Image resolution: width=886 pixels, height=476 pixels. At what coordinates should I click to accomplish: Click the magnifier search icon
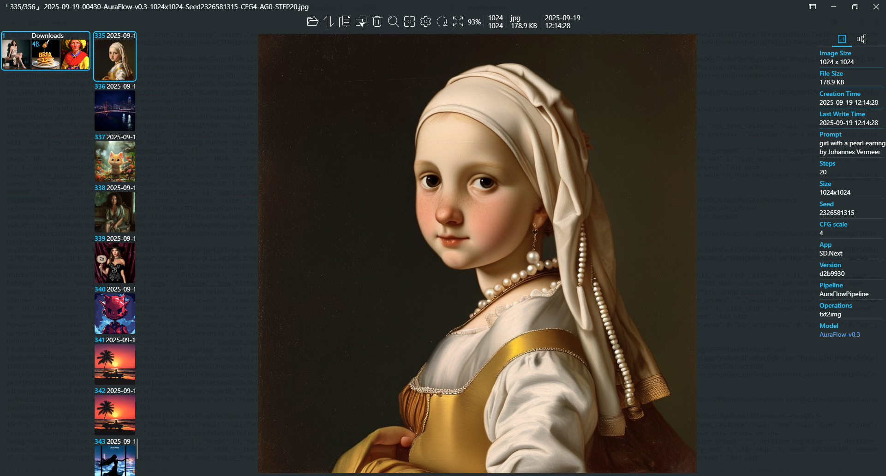coord(393,22)
